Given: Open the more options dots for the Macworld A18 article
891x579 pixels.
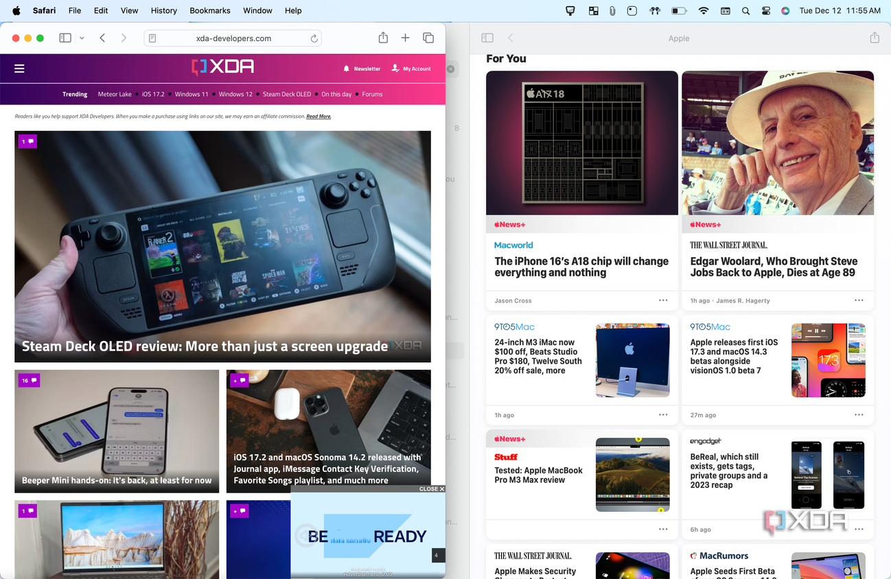Looking at the screenshot, I should pyautogui.click(x=663, y=300).
